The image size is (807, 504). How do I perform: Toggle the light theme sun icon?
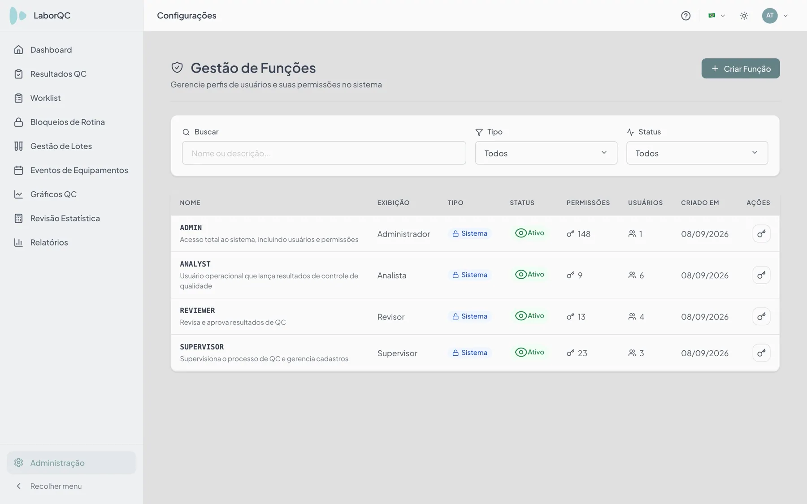744,16
